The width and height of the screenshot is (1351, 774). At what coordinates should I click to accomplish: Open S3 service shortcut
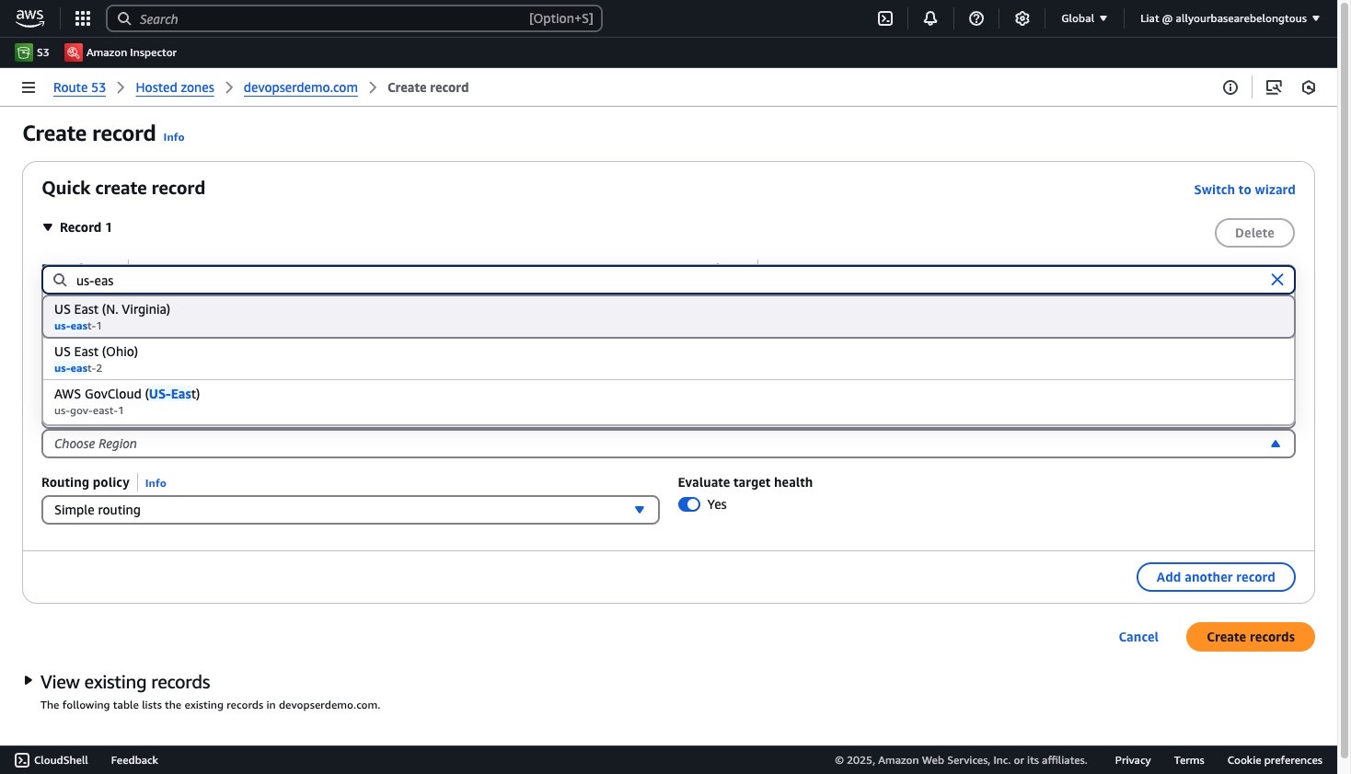[x=33, y=52]
